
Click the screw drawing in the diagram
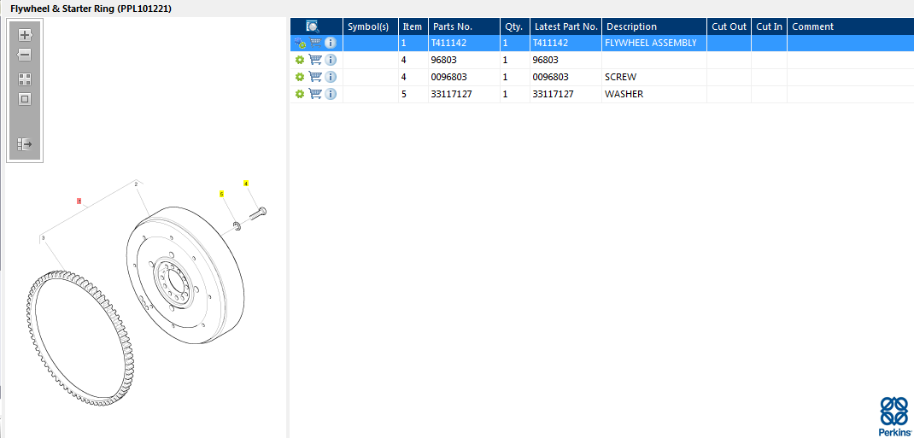[258, 213]
